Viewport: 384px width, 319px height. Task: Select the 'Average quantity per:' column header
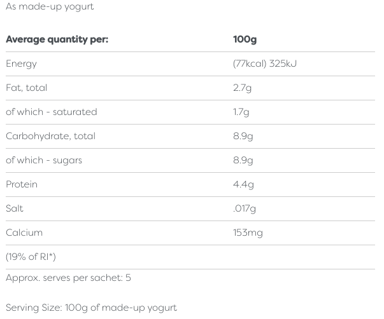(57, 39)
